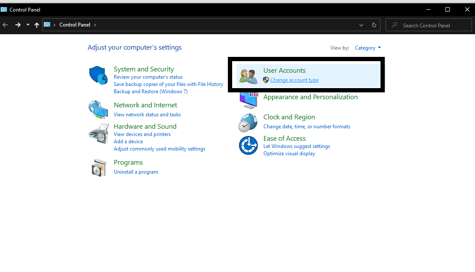Click the Clock and Region icon

tap(248, 123)
